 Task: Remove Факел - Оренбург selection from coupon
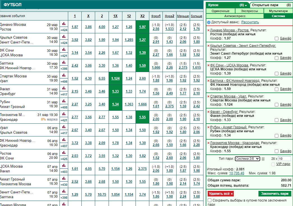(x=208, y=112)
